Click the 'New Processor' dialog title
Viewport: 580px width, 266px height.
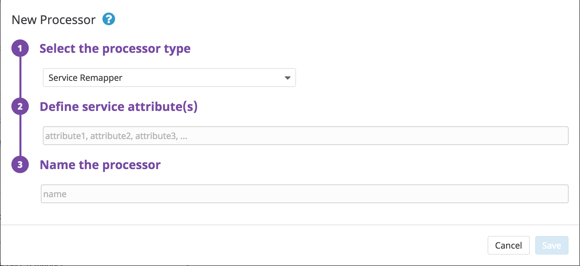coord(54,20)
